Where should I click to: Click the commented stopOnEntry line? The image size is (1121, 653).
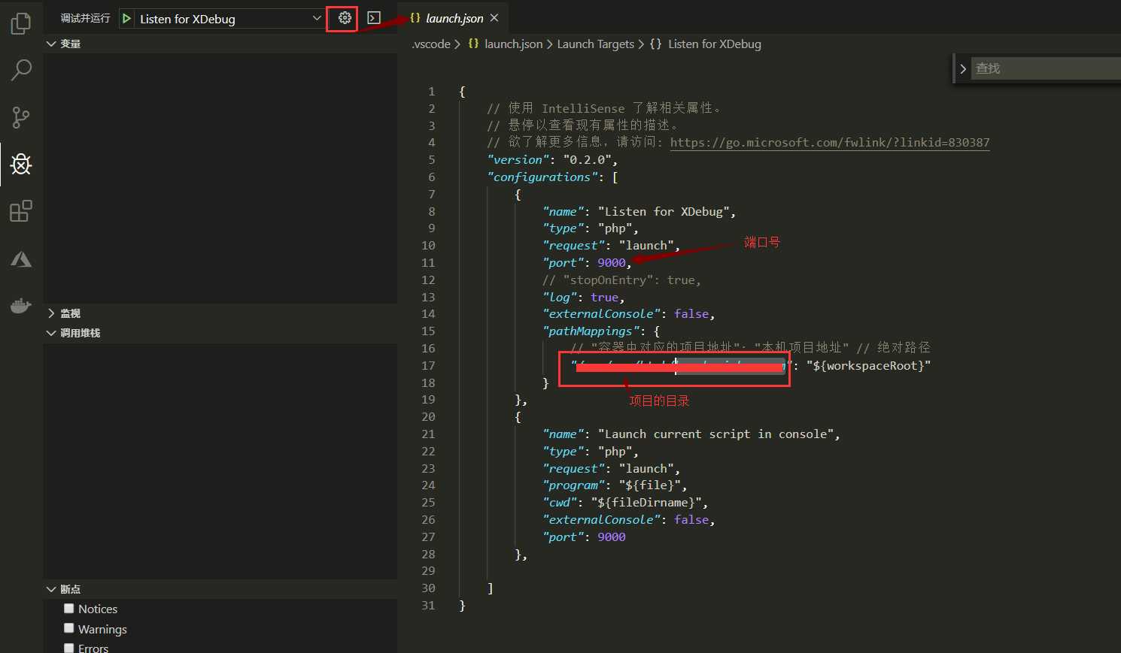click(x=621, y=280)
